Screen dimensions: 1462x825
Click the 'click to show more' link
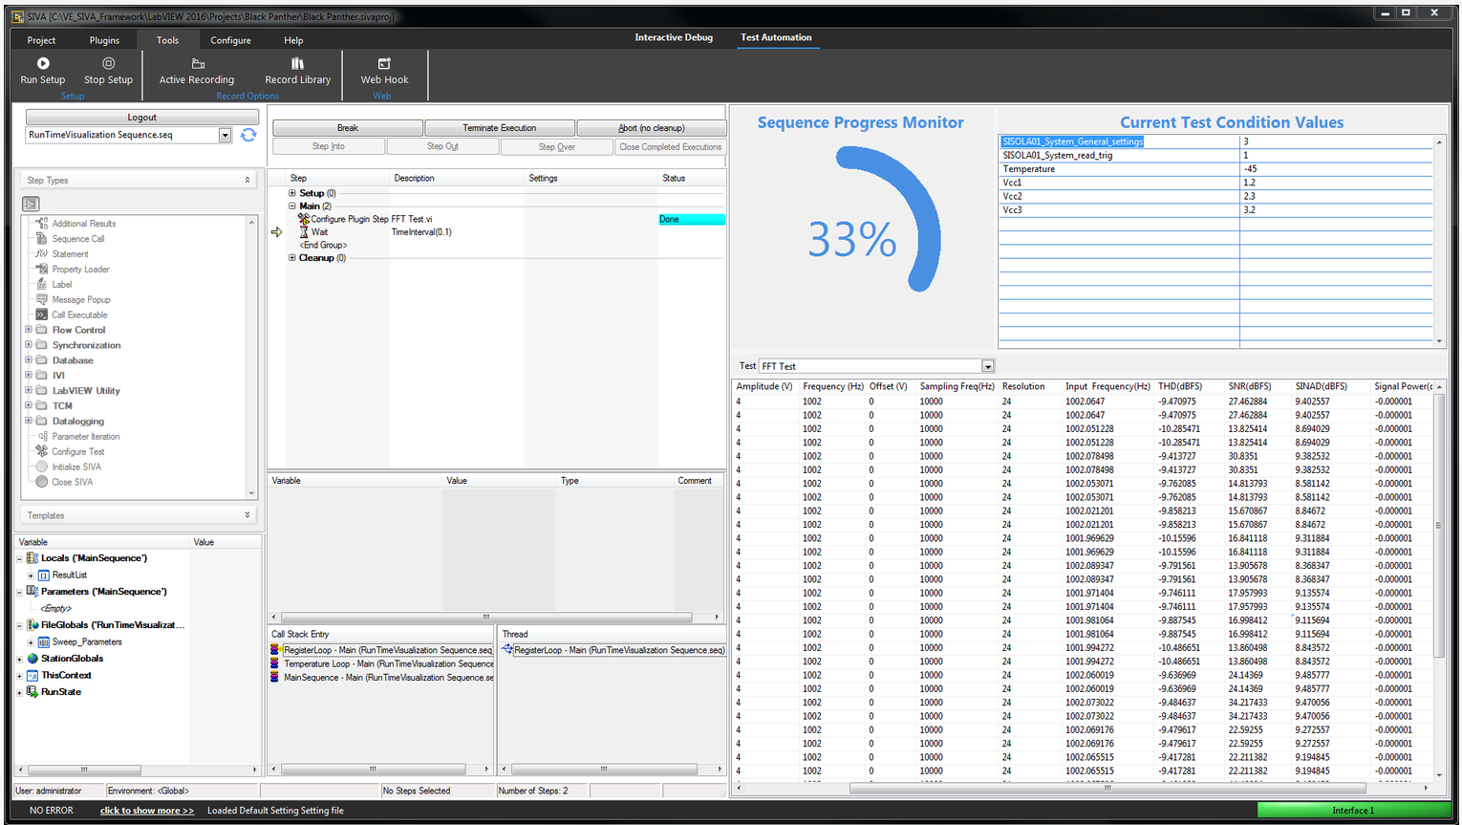pyautogui.click(x=146, y=811)
